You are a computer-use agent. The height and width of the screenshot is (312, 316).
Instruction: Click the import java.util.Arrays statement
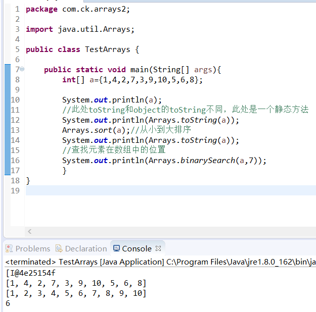click(80, 29)
